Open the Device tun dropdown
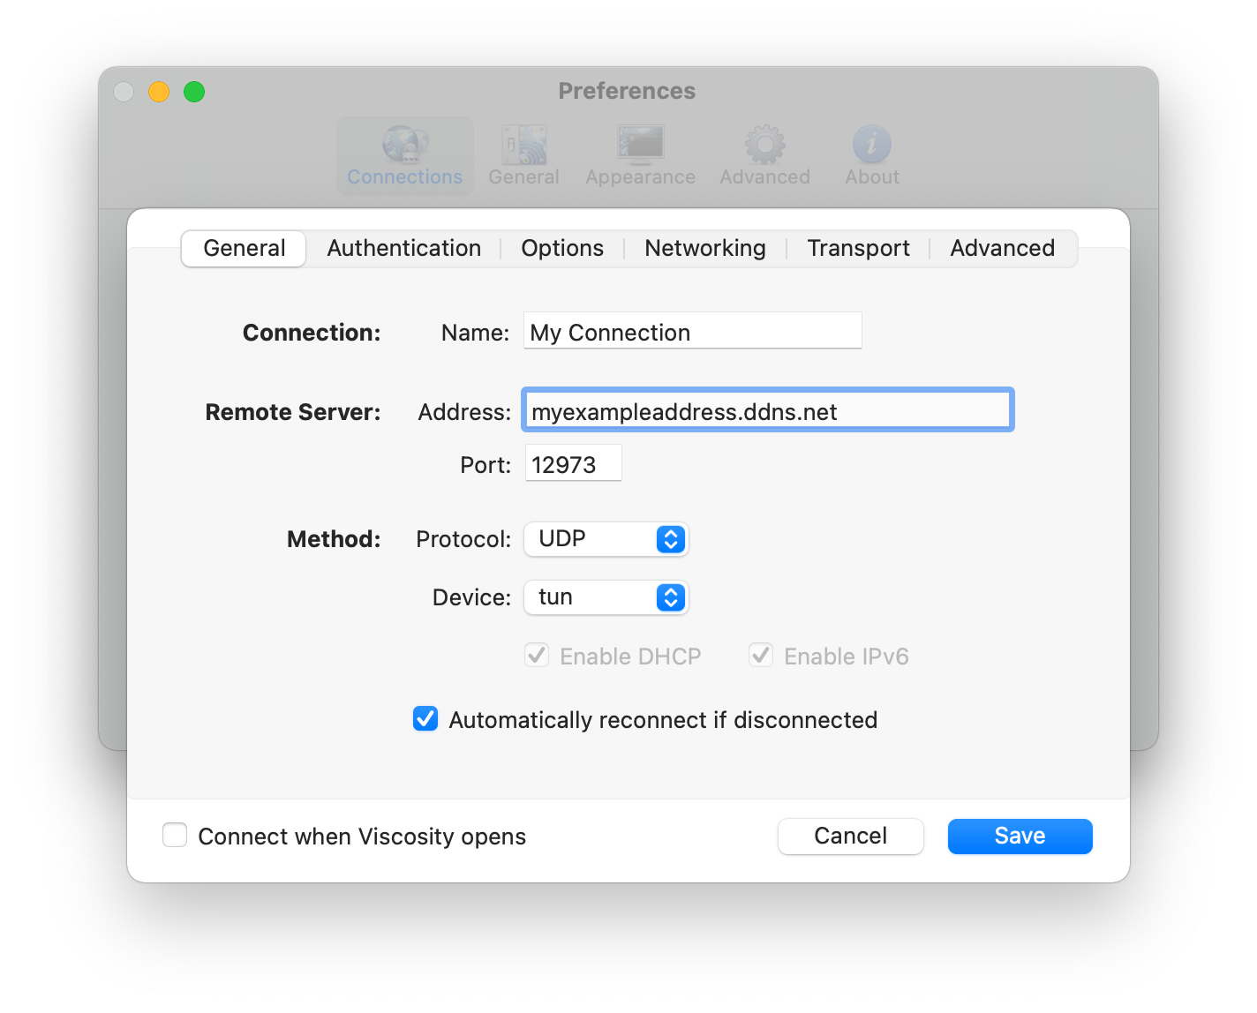This screenshot has width=1257, height=1013. coord(606,597)
